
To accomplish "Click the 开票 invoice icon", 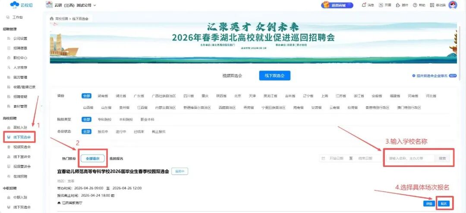I will (381, 5).
